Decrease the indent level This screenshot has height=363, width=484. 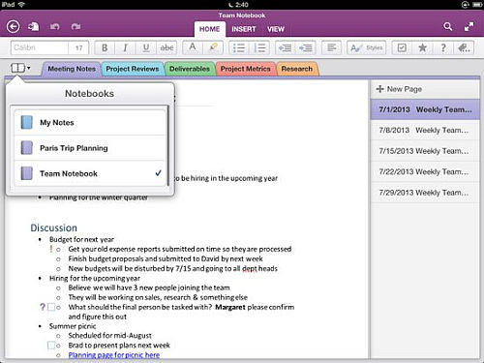pyautogui.click(x=286, y=47)
